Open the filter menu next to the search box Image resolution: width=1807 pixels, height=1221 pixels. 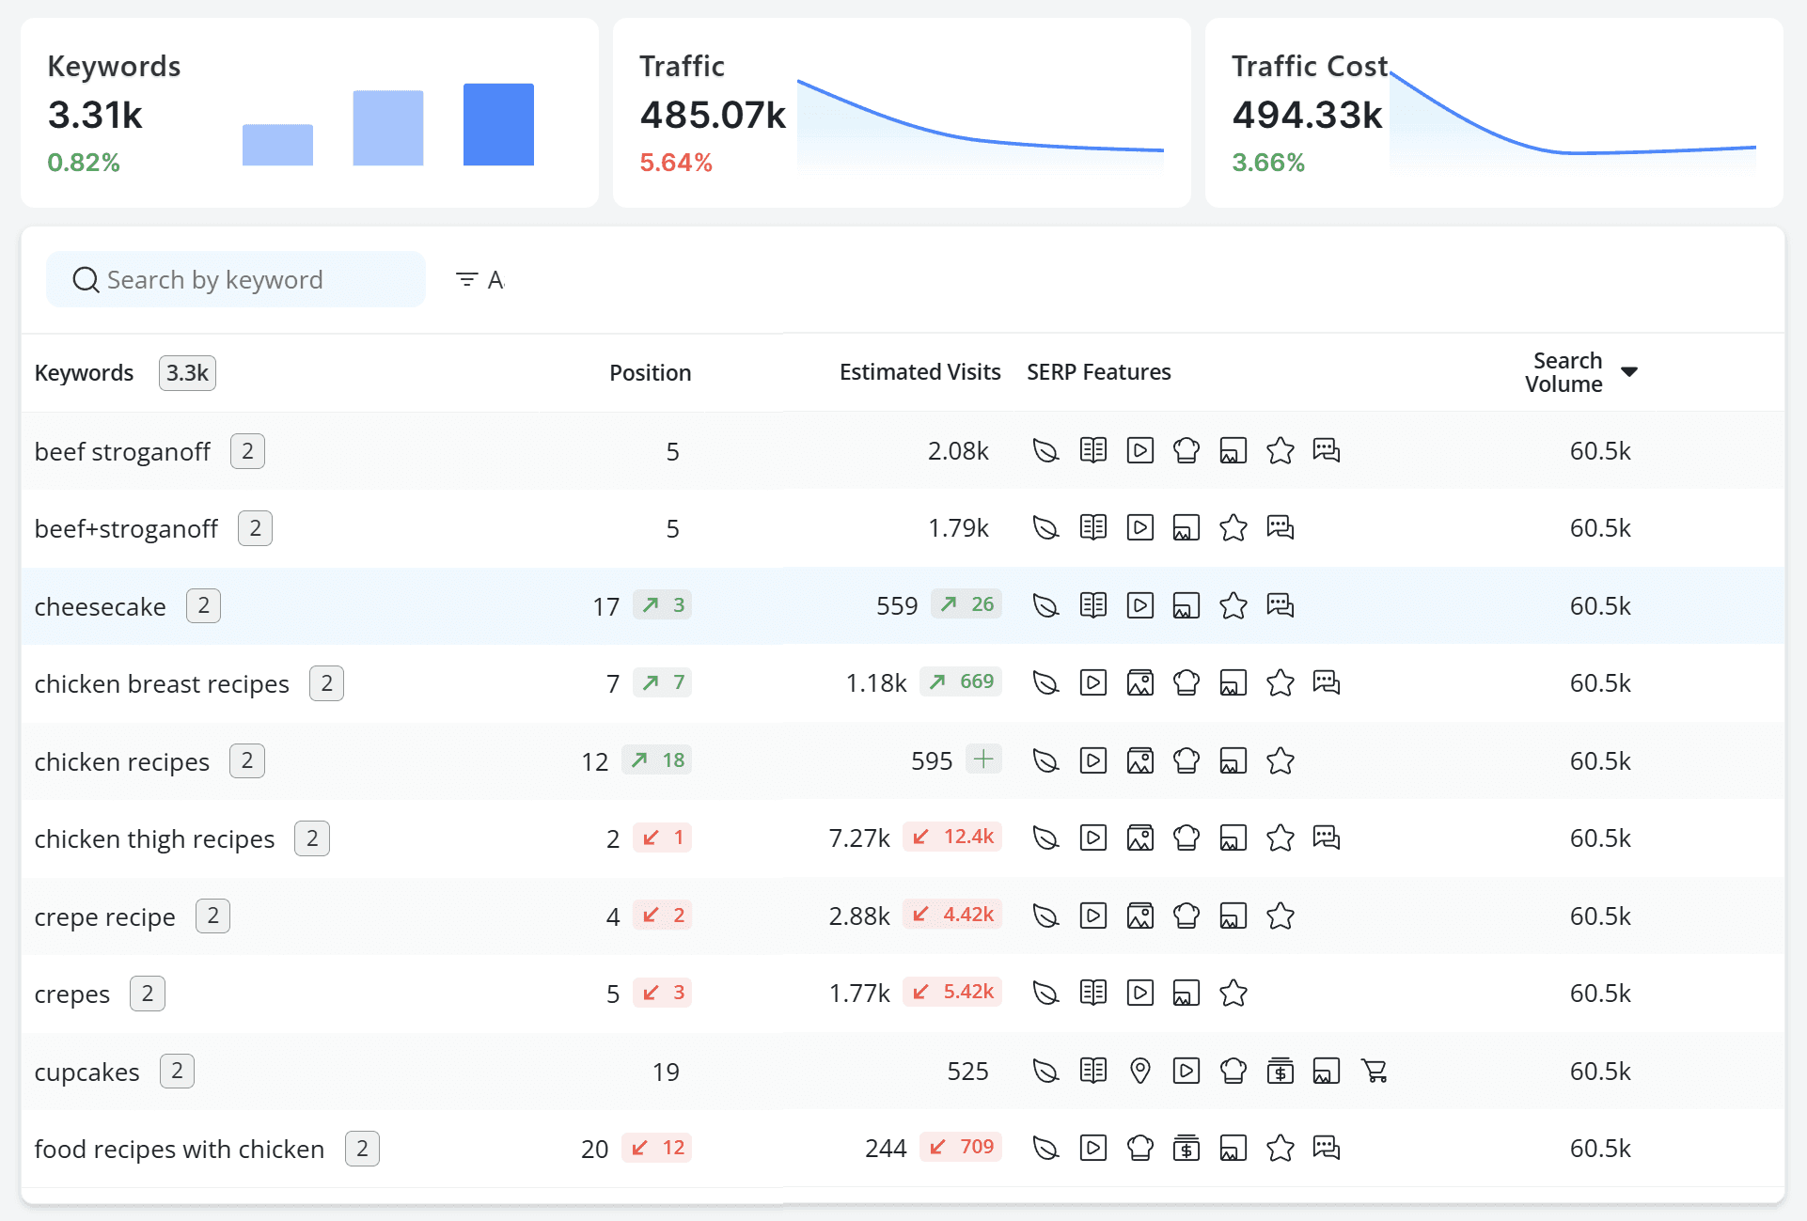pos(479,279)
